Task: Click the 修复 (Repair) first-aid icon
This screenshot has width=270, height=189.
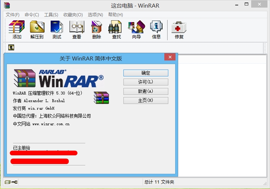Action: (x=179, y=29)
